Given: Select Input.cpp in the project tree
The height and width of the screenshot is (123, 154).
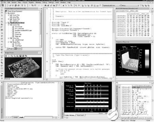Looking at the screenshot, I should [17, 33].
